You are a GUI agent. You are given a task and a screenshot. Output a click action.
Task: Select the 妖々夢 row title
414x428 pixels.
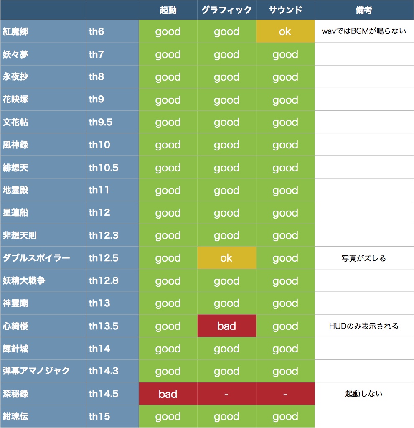click(43, 54)
